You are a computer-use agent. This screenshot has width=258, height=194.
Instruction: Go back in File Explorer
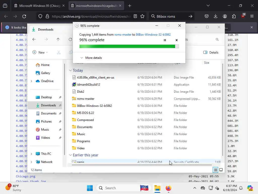point(34,39)
